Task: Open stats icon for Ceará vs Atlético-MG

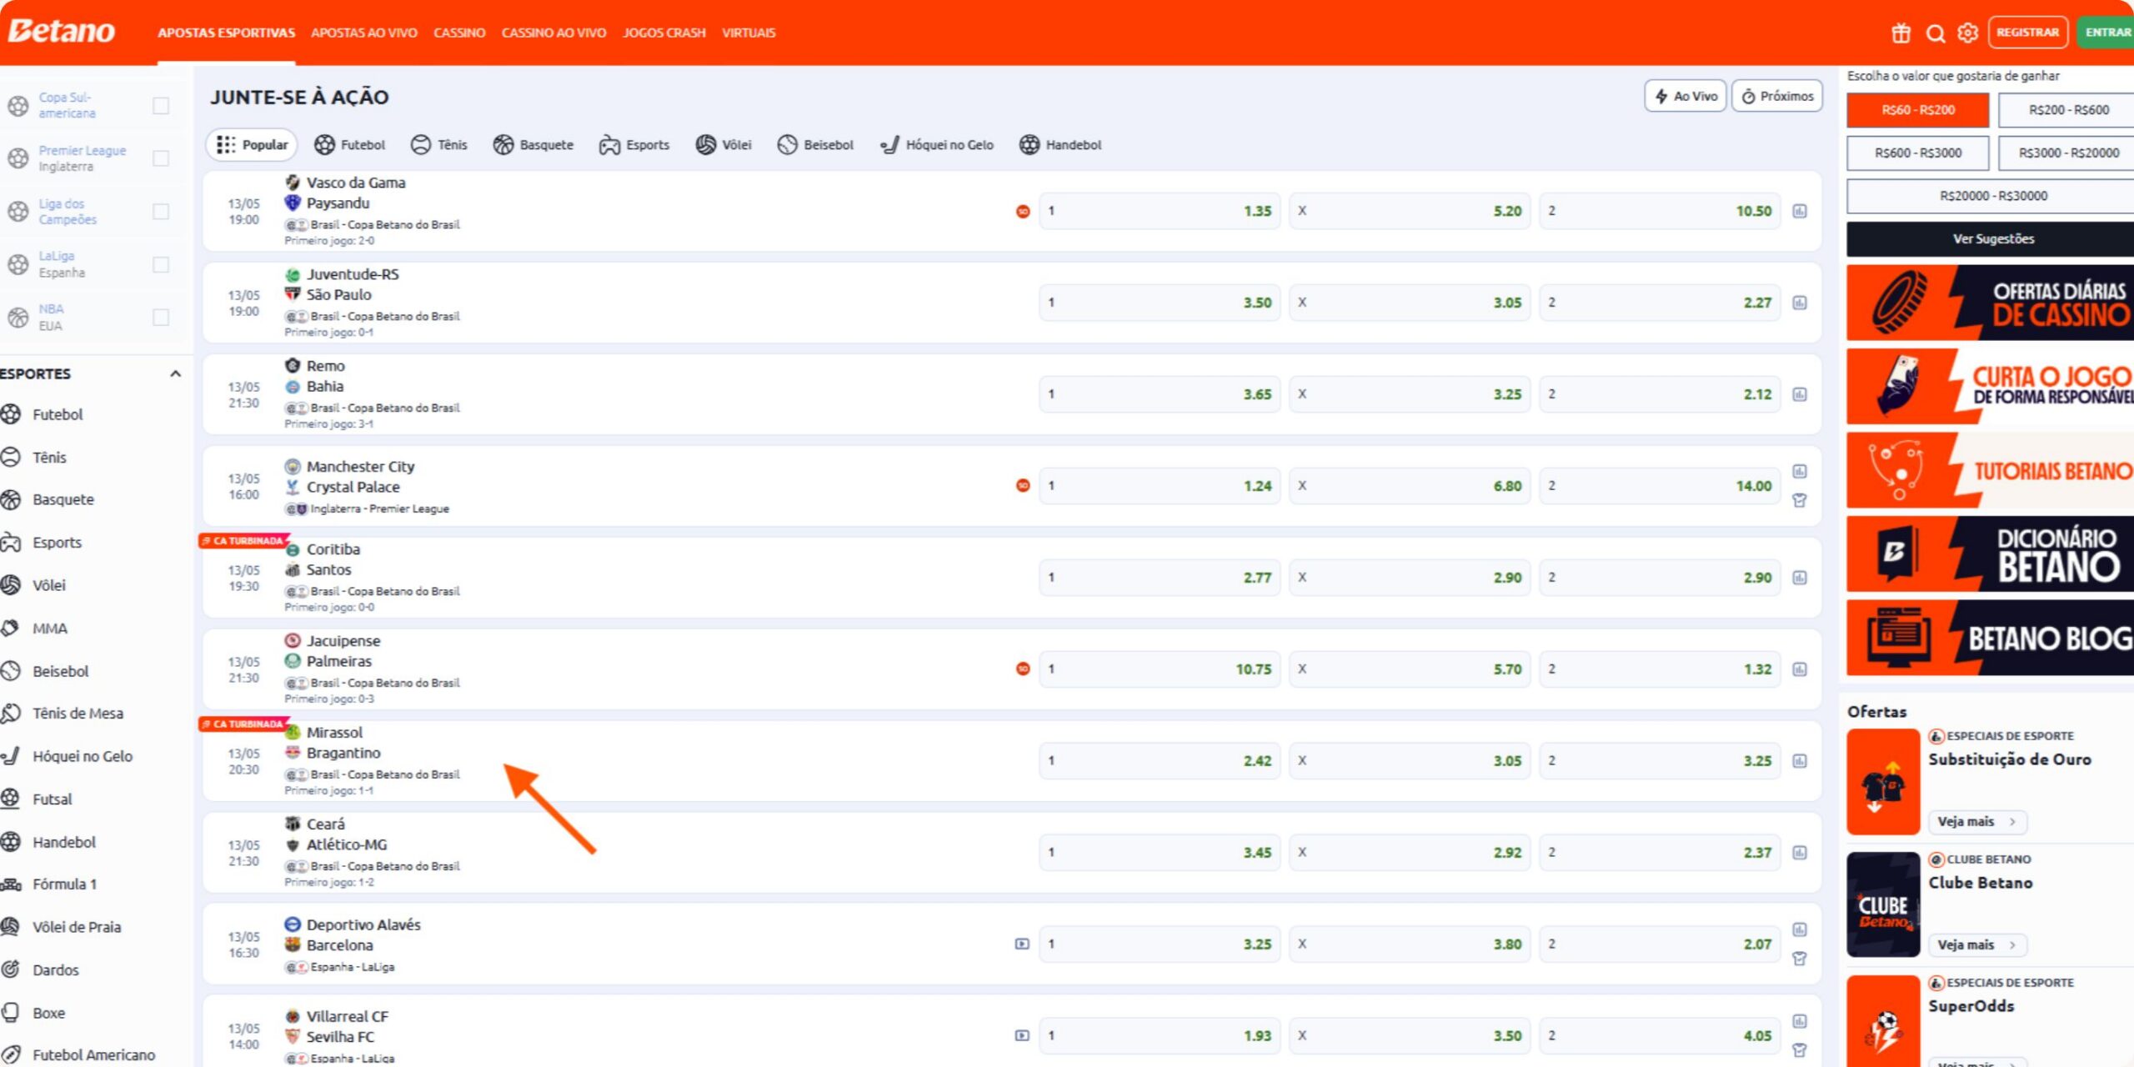Action: coord(1800,853)
